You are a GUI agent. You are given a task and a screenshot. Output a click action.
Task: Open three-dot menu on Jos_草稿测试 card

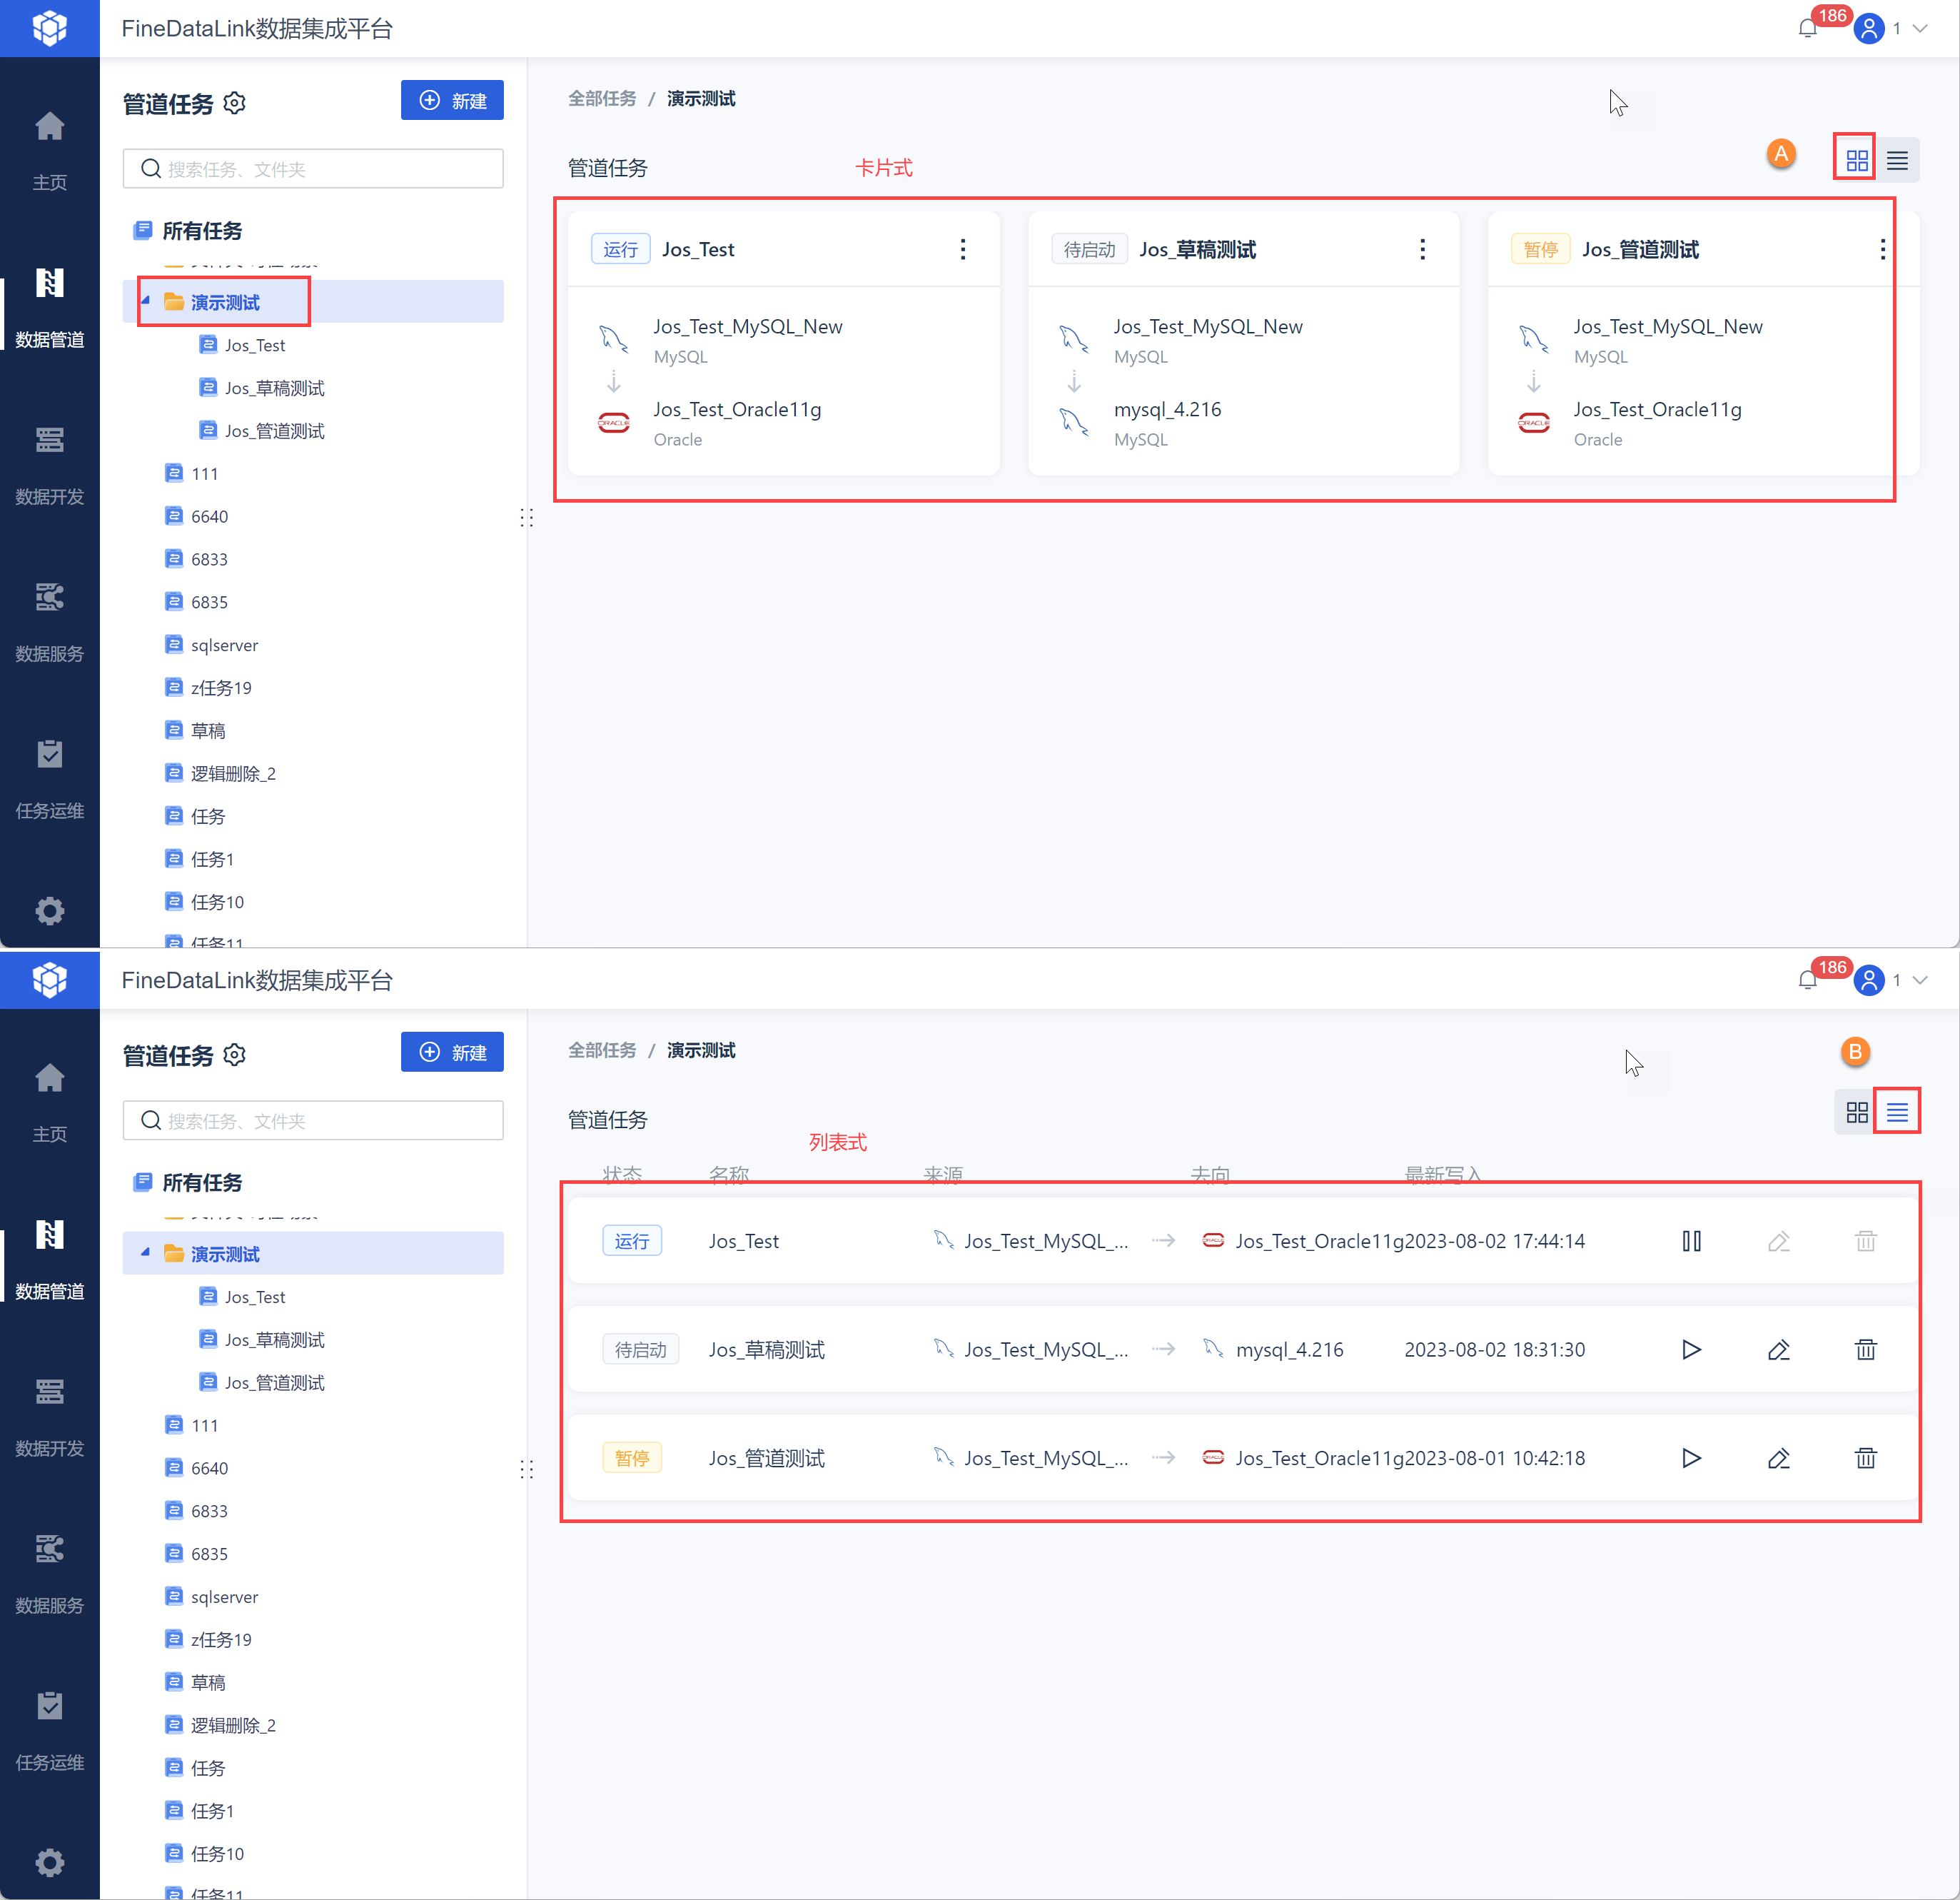point(1422,249)
